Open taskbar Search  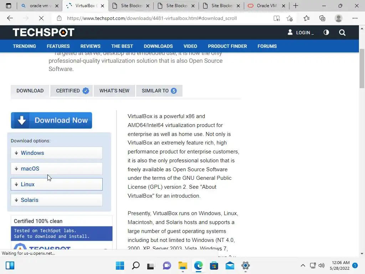[x=136, y=265]
